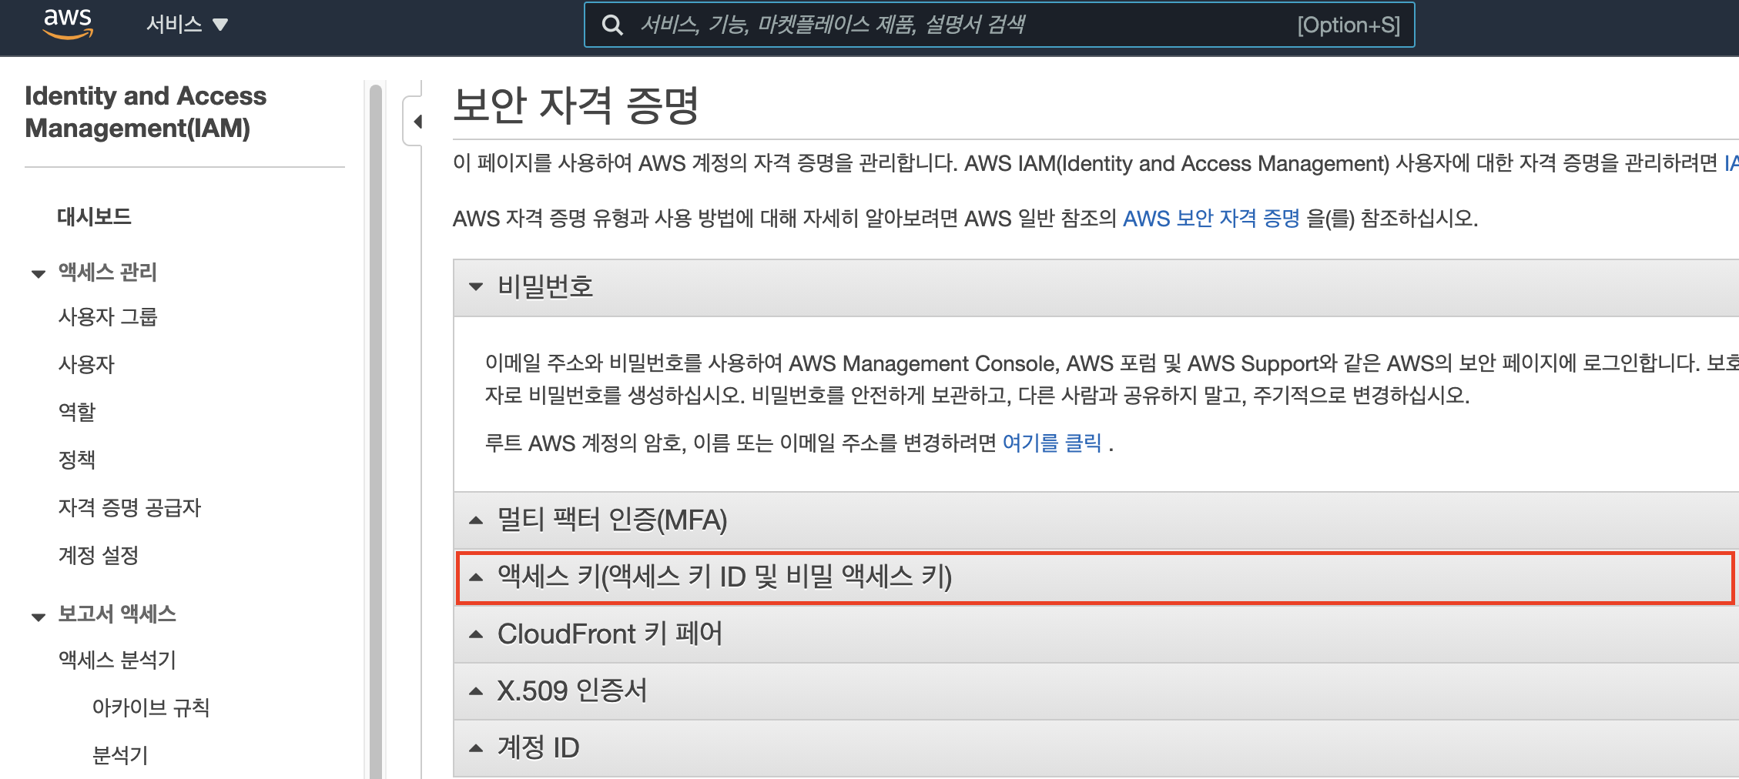The width and height of the screenshot is (1739, 779).
Task: Click 여기를 클릭 link to change root account
Action: click(1052, 443)
